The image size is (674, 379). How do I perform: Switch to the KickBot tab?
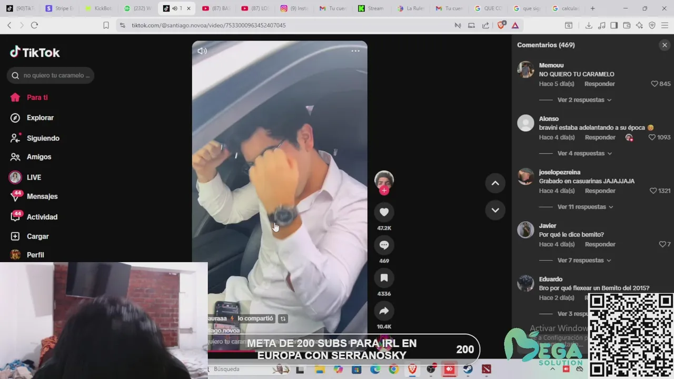[x=98, y=8]
